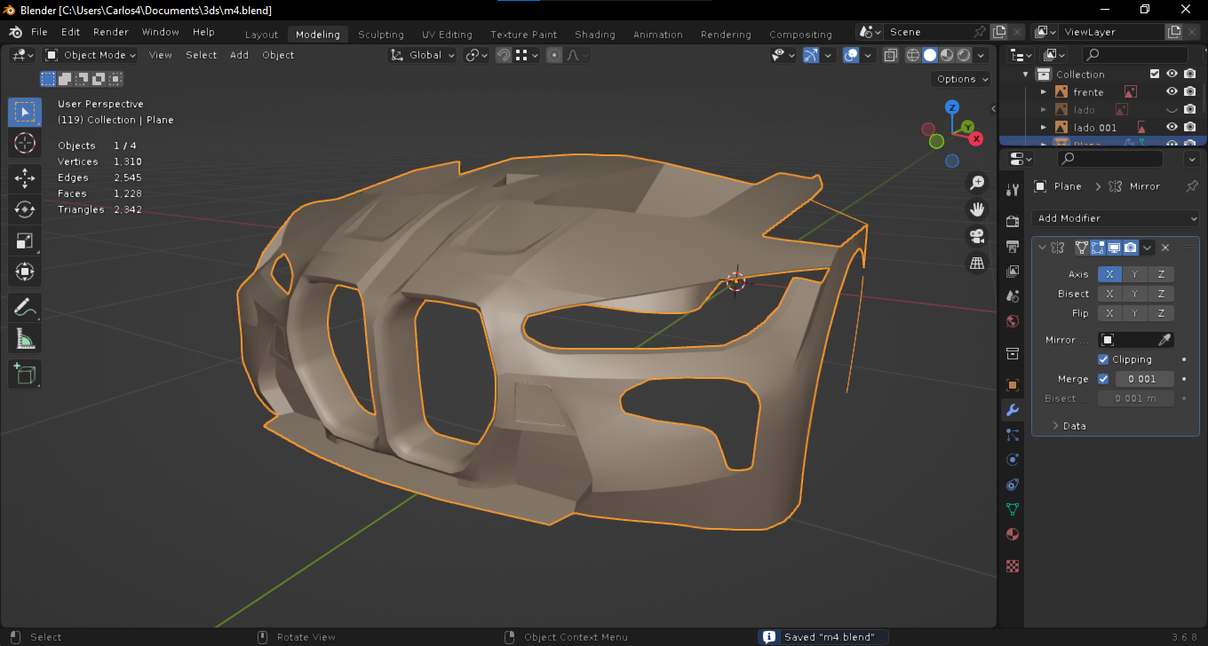Enable the Clipping checkbox
The width and height of the screenshot is (1208, 646).
[1103, 359]
